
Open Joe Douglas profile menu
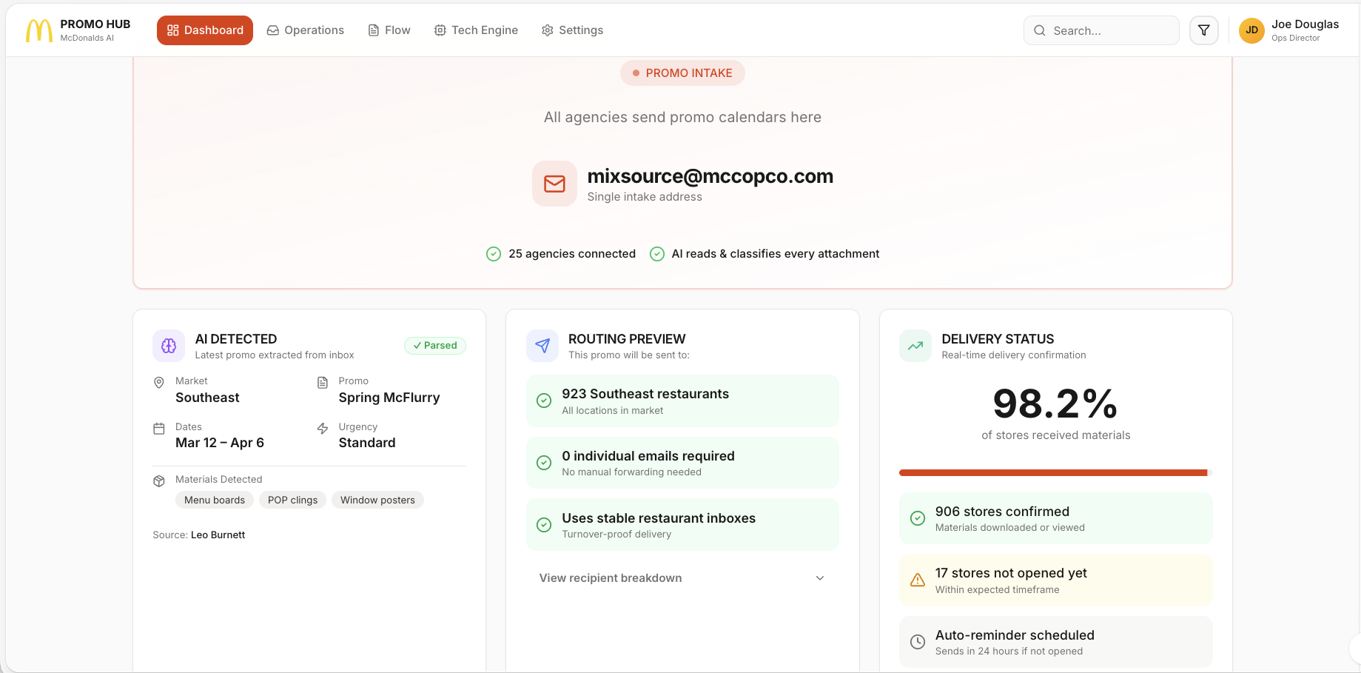click(x=1289, y=30)
